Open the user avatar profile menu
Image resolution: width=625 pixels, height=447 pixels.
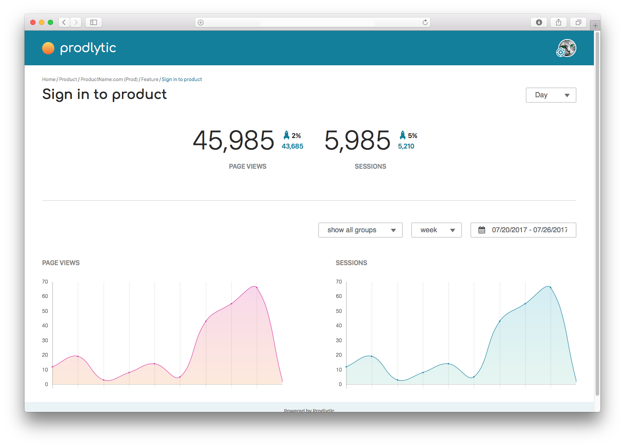[566, 48]
